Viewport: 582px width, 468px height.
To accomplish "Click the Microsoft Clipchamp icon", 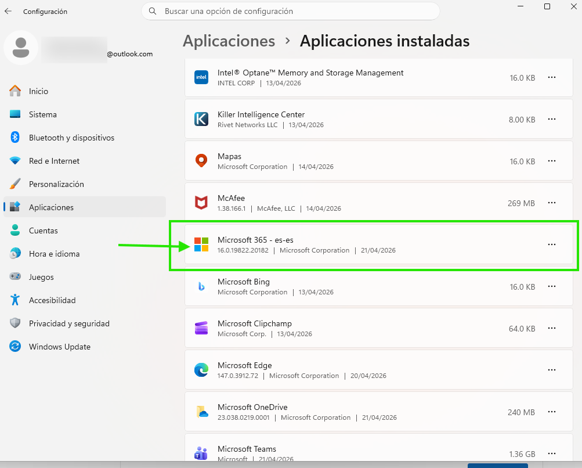I will [201, 328].
